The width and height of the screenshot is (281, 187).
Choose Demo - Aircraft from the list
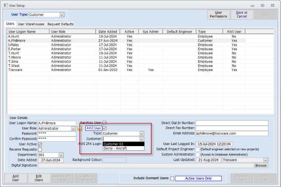tap(123, 148)
